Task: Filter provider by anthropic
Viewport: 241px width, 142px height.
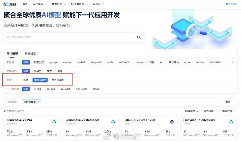Action: coord(125,62)
